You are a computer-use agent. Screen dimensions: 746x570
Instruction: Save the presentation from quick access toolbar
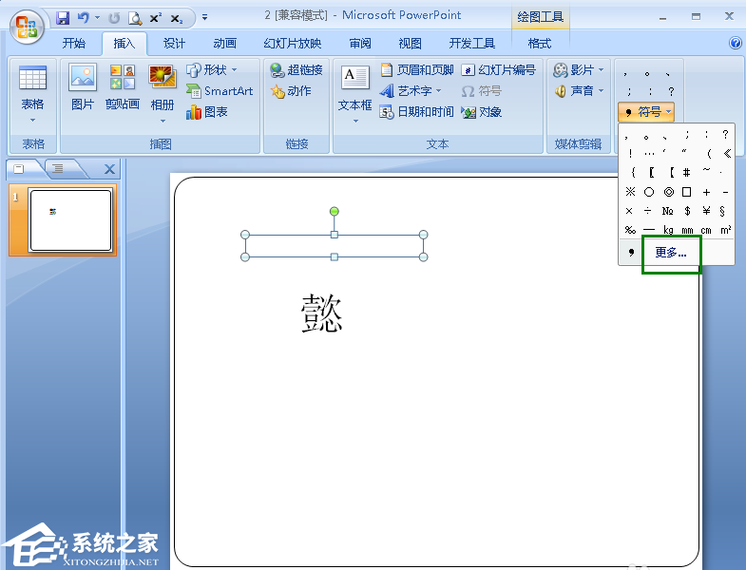63,18
